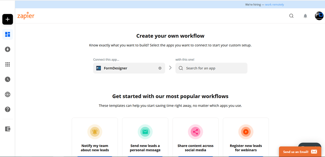Click the arrow between the app fields

pos(170,68)
